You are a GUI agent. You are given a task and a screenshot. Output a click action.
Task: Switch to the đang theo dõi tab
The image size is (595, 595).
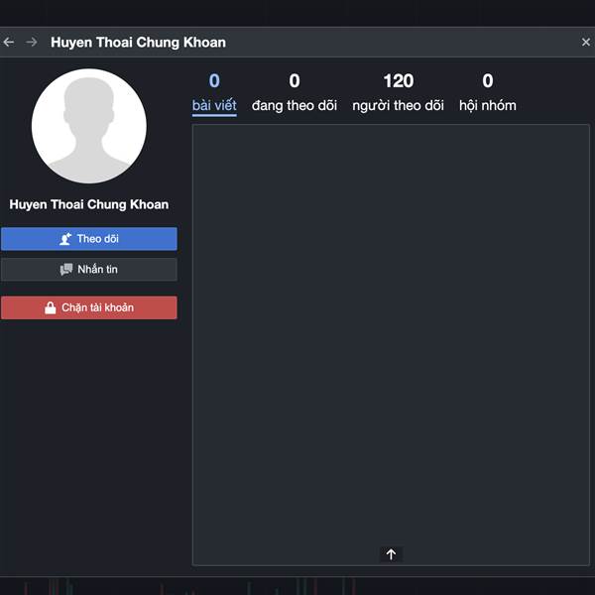[x=295, y=93]
